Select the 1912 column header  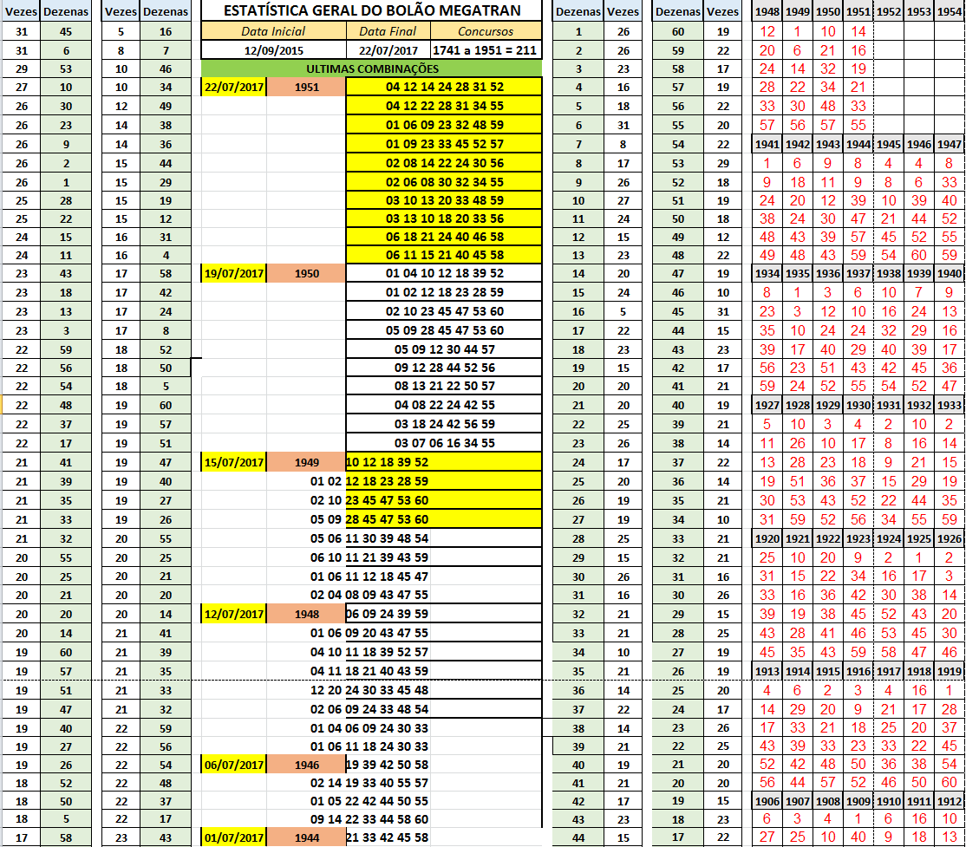(x=950, y=801)
